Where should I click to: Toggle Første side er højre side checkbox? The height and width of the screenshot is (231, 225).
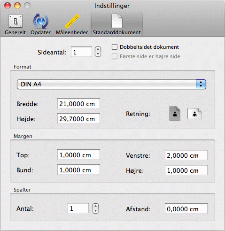point(115,56)
